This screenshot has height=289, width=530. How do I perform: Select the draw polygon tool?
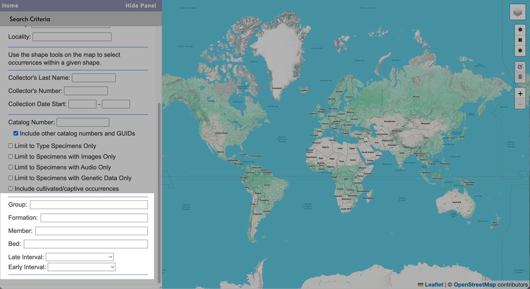(520, 29)
